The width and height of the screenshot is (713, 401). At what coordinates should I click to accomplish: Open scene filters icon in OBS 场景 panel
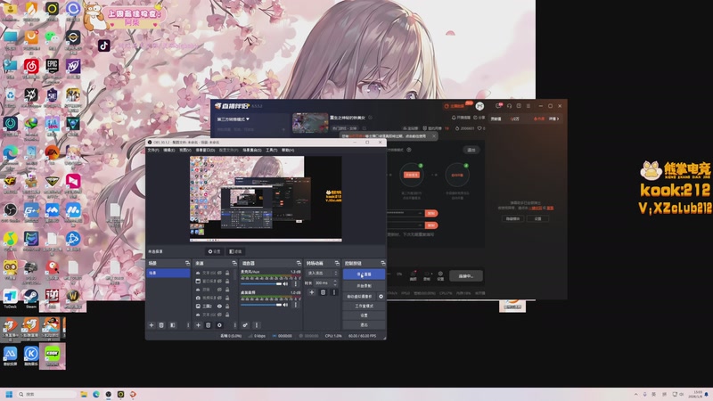click(172, 325)
